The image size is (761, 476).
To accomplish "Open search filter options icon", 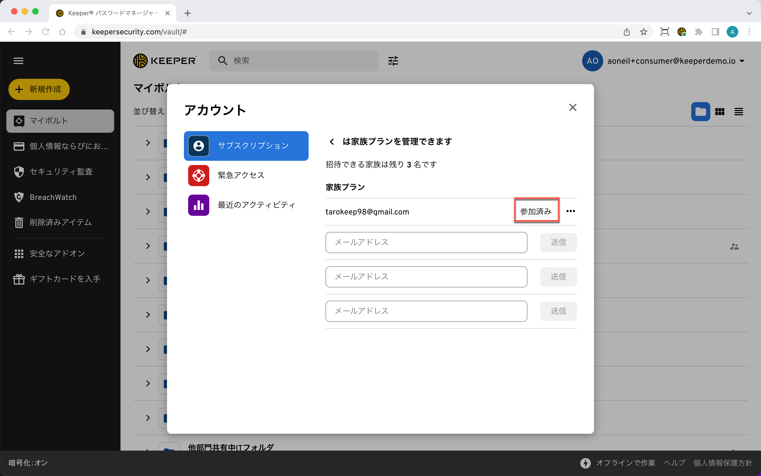I will [x=393, y=61].
